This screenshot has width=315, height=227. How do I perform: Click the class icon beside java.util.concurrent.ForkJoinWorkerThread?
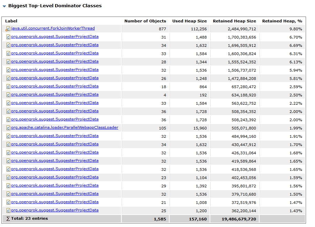click(8, 29)
